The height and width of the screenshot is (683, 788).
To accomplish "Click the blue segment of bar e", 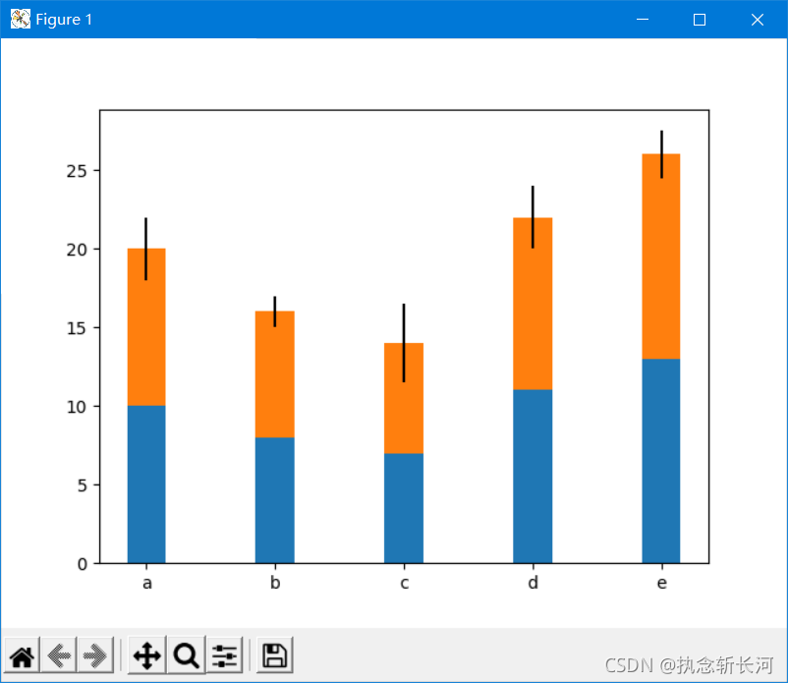I will point(661,461).
